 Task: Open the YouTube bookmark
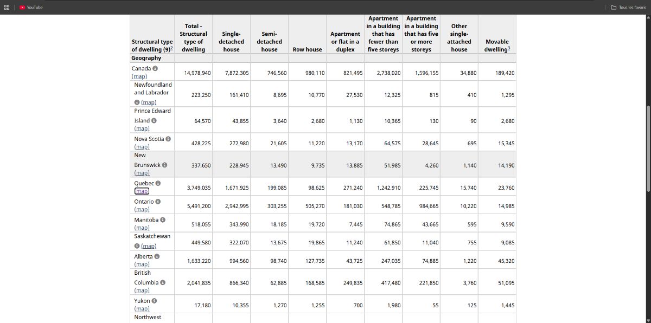pyautogui.click(x=31, y=7)
